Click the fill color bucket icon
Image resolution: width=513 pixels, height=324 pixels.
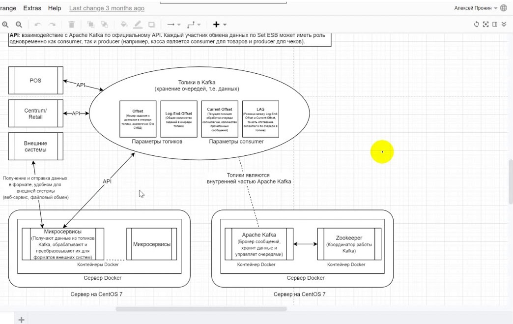point(124,24)
